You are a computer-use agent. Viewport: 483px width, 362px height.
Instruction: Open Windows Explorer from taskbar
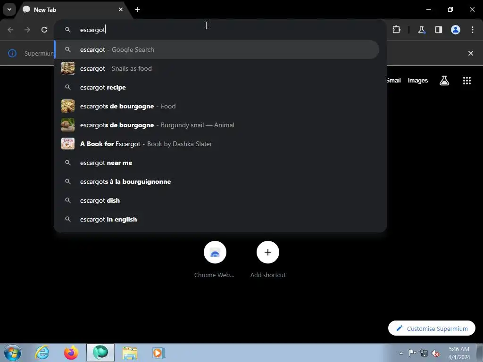130,353
